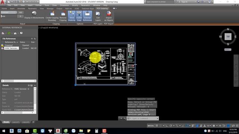Screen dimensions: 239x134
Task: Toggle ortho mode in status bar
Action: (x=167, y=126)
